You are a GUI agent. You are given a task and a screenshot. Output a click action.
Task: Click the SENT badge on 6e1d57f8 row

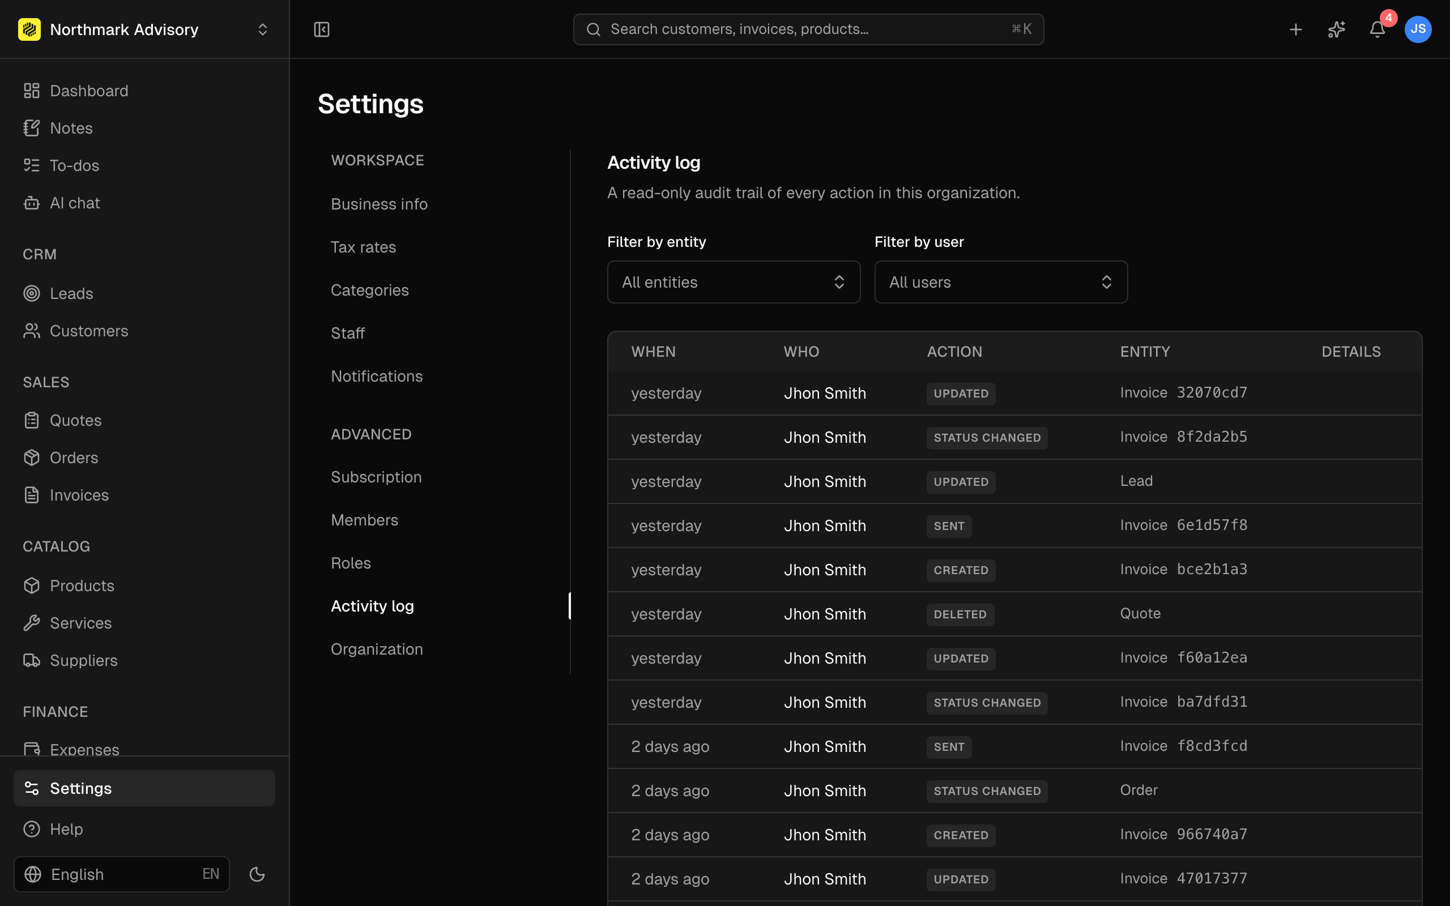point(949,526)
